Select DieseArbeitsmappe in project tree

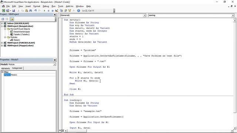(21, 32)
